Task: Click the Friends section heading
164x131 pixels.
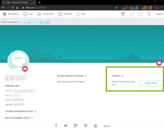Action: [x=116, y=76]
